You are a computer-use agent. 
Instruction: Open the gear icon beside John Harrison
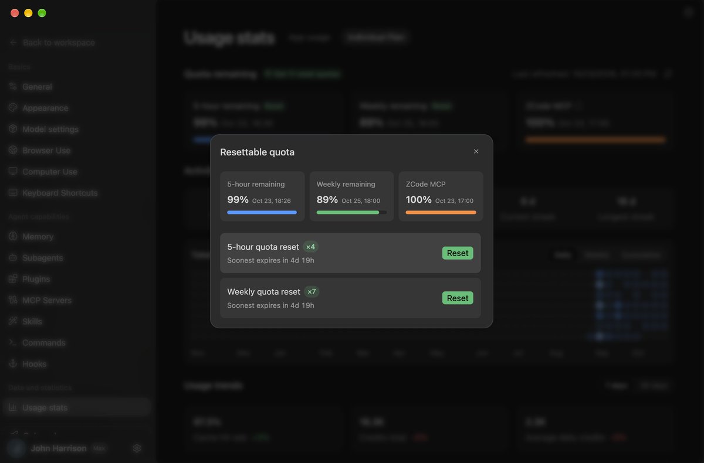pyautogui.click(x=137, y=448)
